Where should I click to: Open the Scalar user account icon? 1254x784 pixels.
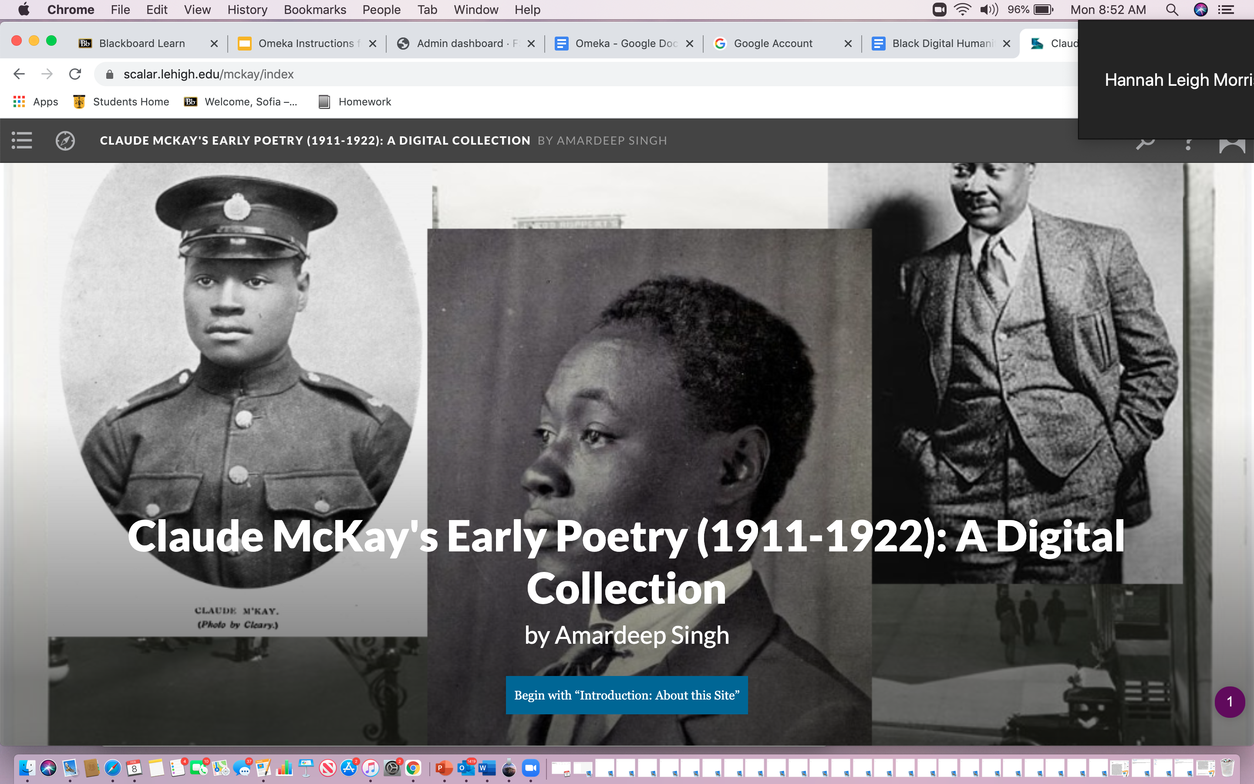[1232, 145]
